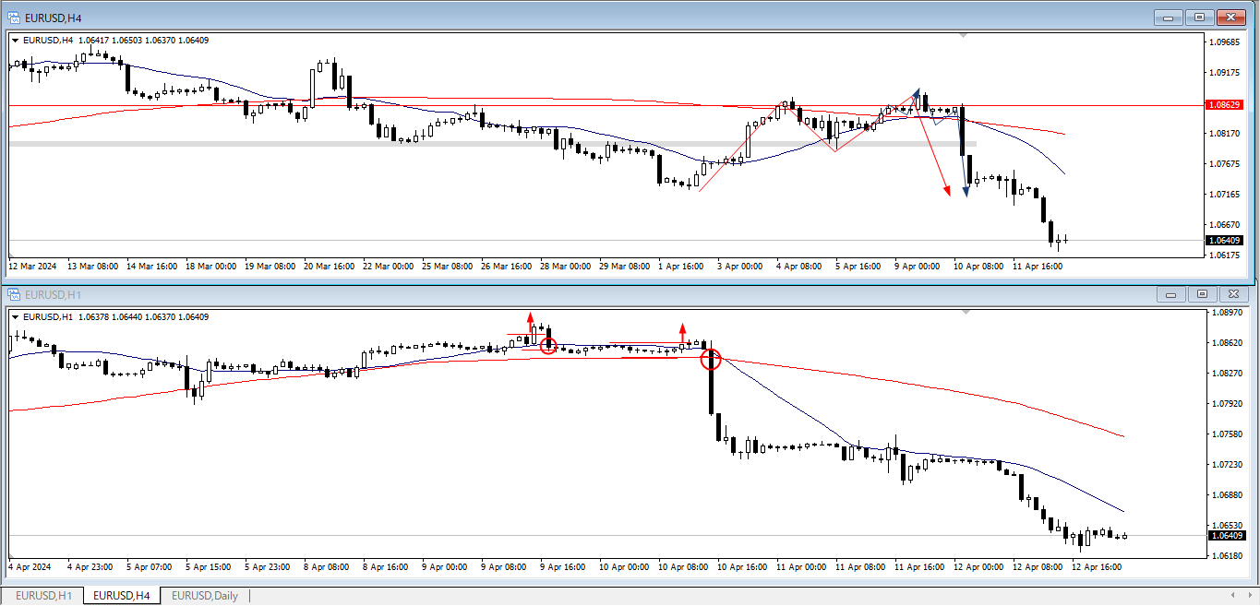This screenshot has width=1260, height=606.
Task: Open the triangle menu beside EURUSD,H4 chart label
Action: point(15,40)
